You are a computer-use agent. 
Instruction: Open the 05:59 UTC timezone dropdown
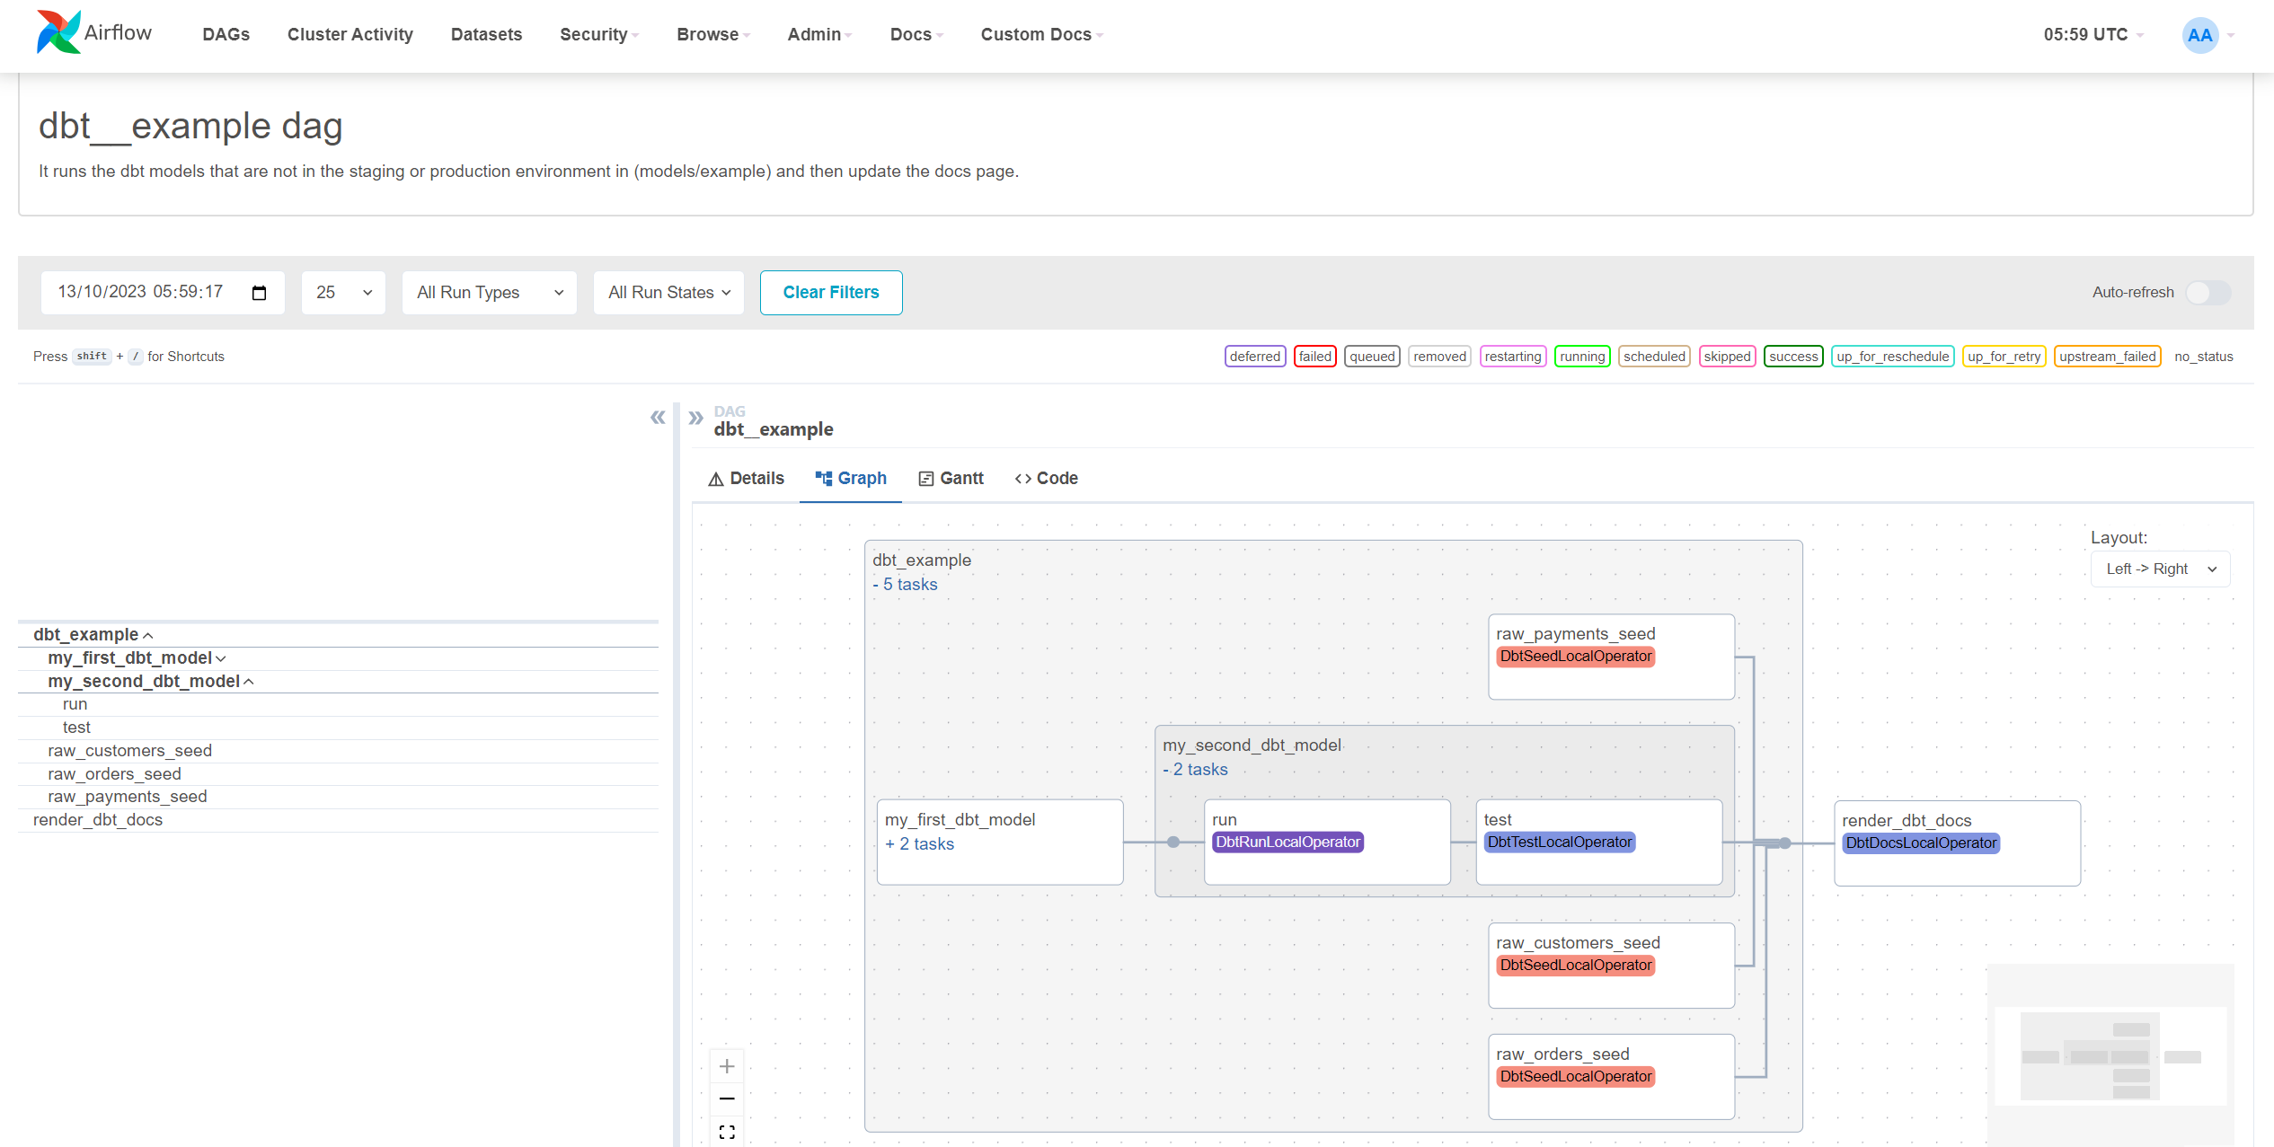(x=2093, y=35)
